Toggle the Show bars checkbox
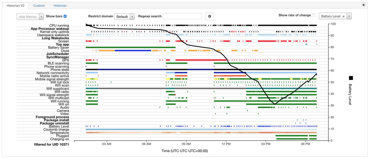Screen dimensions: 369x158 pyautogui.click(x=65, y=16)
